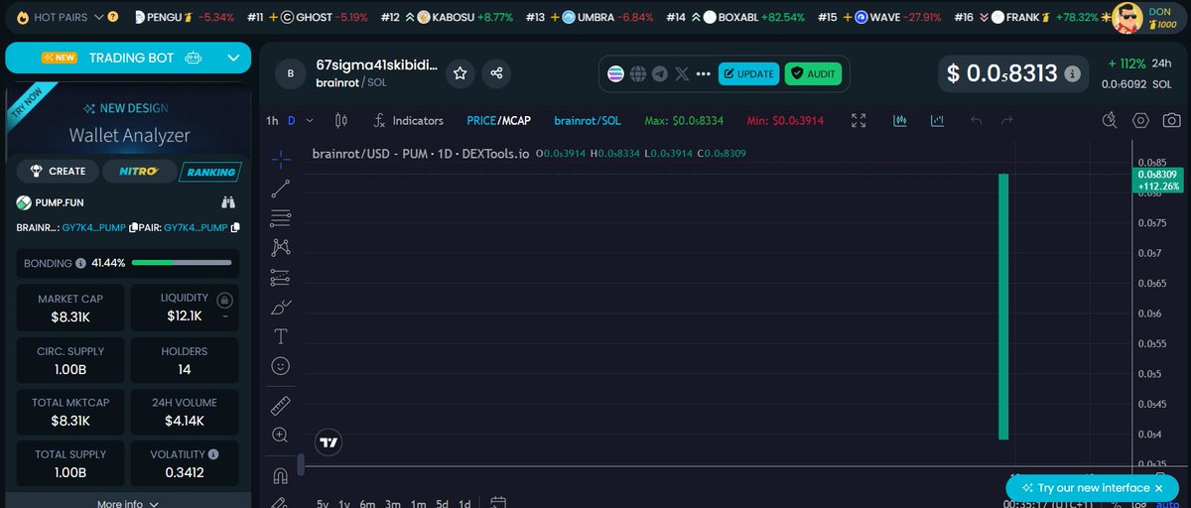
Task: Undo the last chart action
Action: pyautogui.click(x=976, y=120)
